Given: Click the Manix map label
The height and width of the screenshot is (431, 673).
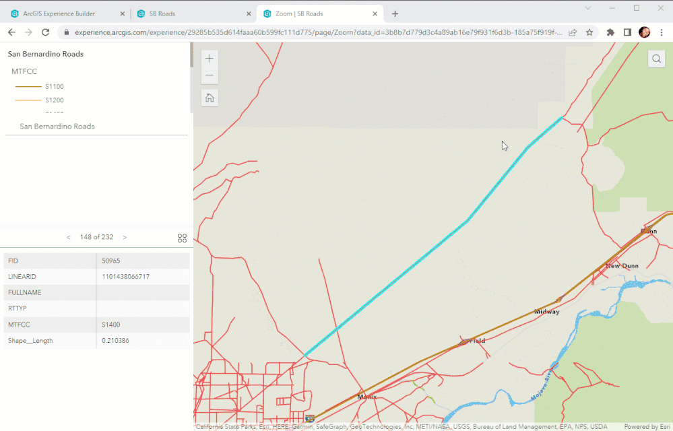Looking at the screenshot, I should point(367,397).
